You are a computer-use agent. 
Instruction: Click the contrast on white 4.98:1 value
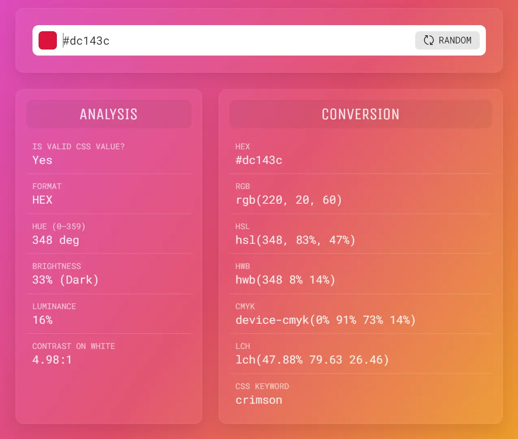52,360
